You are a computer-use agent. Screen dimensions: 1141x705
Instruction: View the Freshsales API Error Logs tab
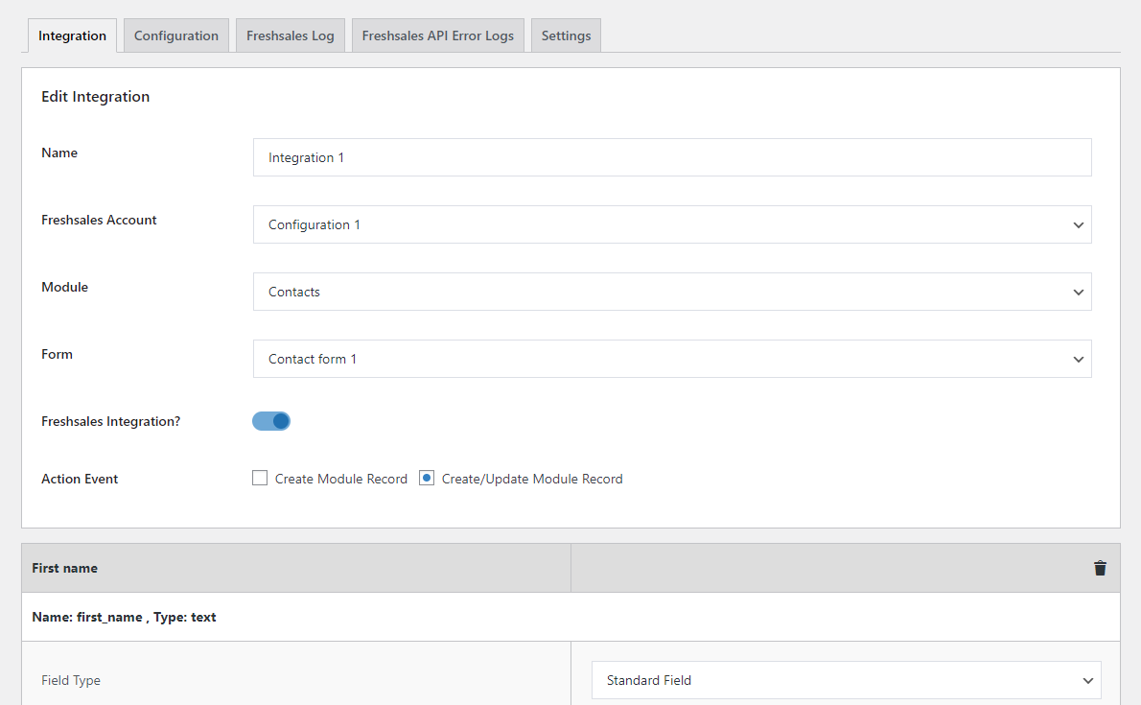pyautogui.click(x=438, y=35)
